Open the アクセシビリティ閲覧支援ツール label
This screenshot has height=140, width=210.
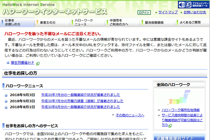pyautogui.click(x=200, y=5)
